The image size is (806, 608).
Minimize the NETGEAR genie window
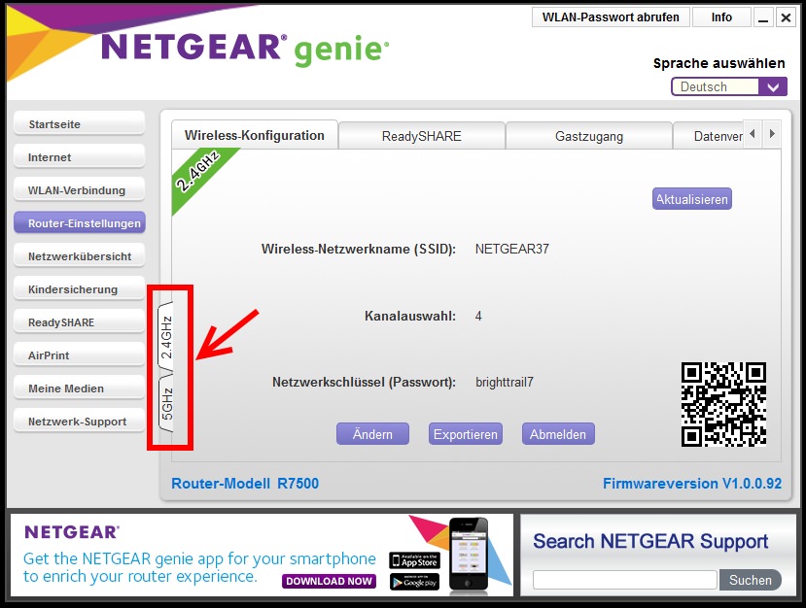point(763,18)
